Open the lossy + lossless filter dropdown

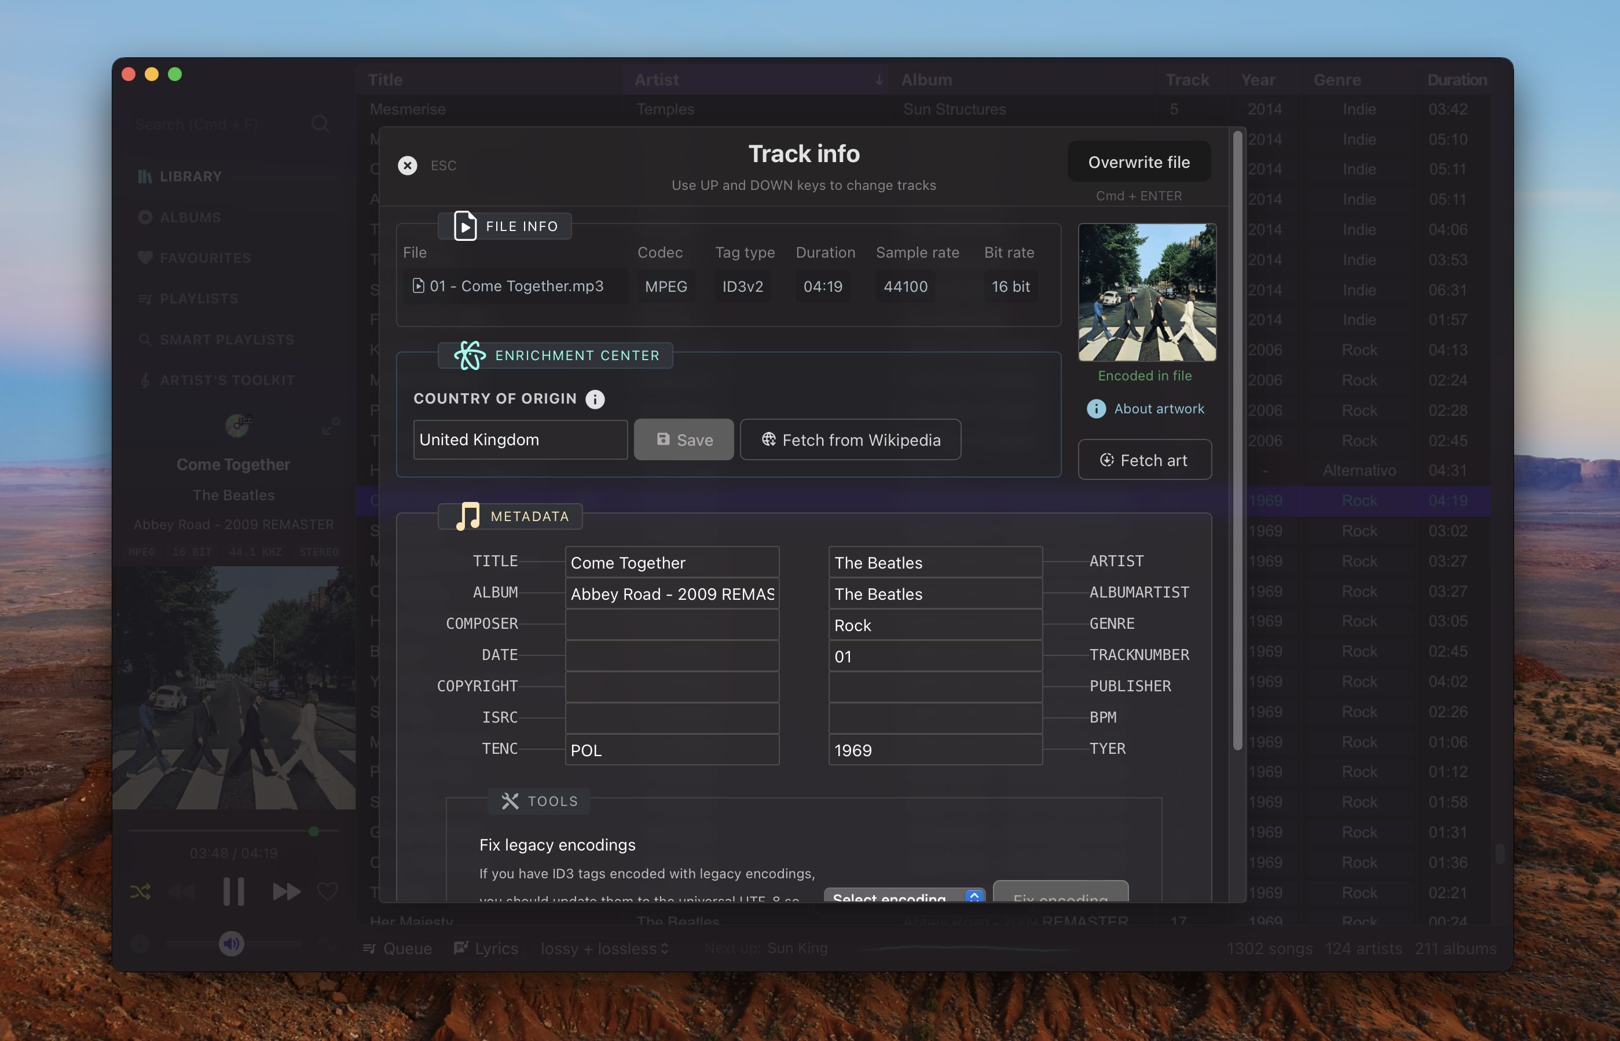coord(604,948)
